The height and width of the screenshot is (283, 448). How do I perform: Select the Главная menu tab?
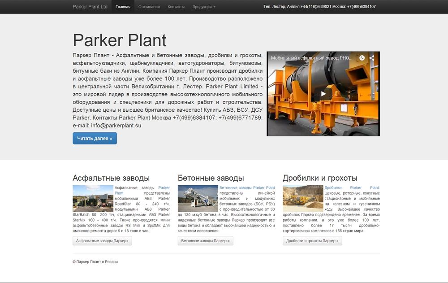tap(123, 7)
